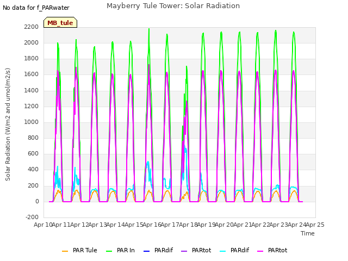
Task: Click the 1400 y-axis tick label
Action: pyautogui.click(x=32, y=91)
